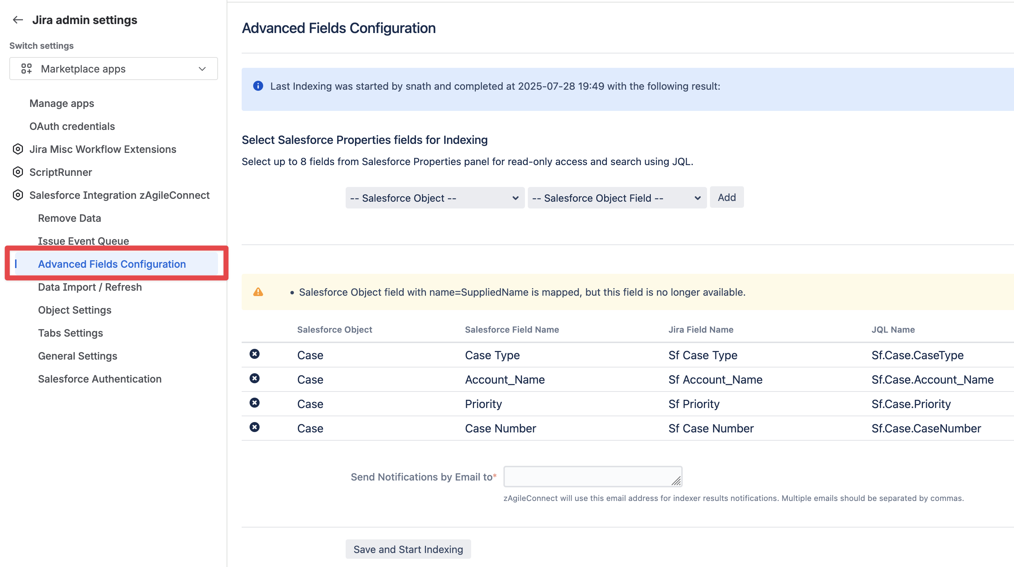Open the Salesforce Object dropdown
Viewport: 1014px width, 567px height.
435,198
